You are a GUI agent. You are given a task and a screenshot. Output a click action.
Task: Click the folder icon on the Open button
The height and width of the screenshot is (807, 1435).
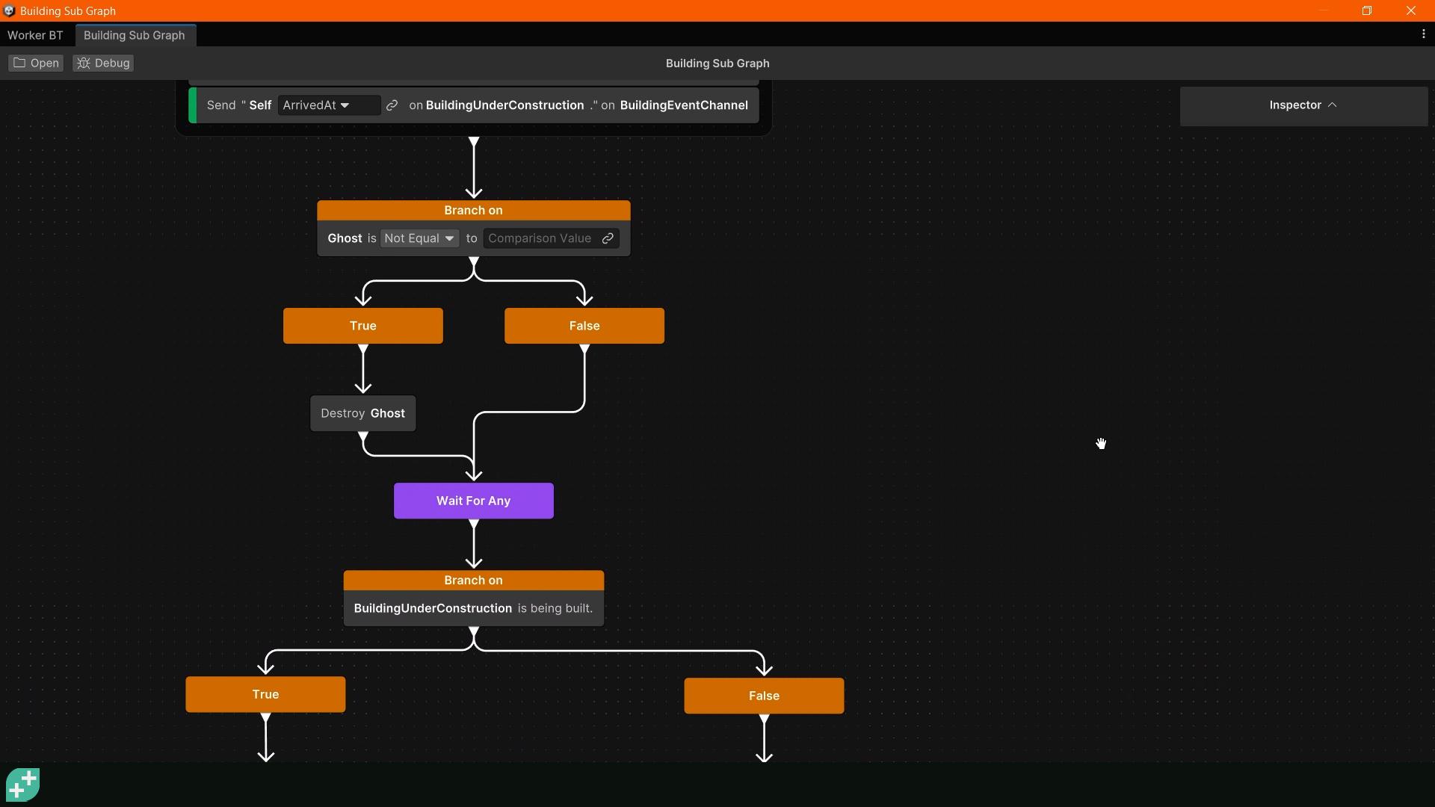pos(19,63)
